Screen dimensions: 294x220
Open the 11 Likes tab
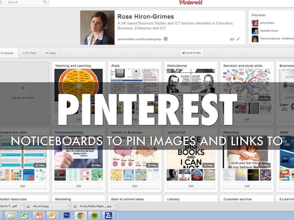tap(51, 53)
